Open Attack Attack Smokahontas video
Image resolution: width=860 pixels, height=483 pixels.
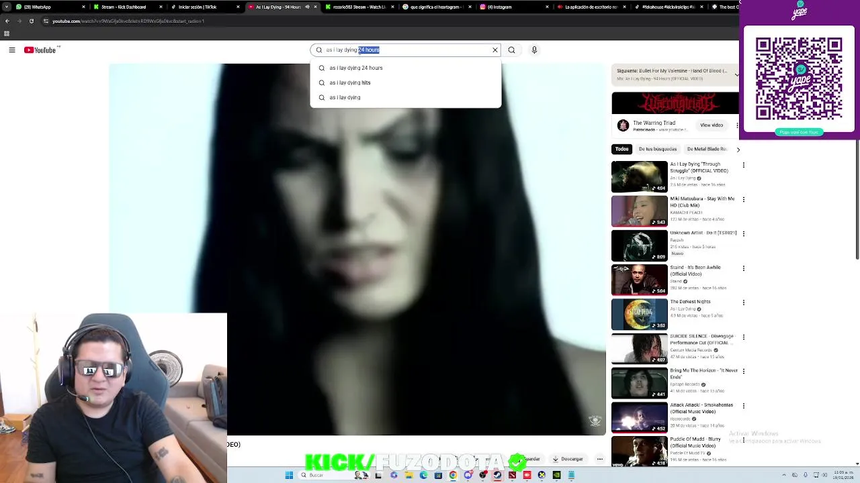coord(640,418)
